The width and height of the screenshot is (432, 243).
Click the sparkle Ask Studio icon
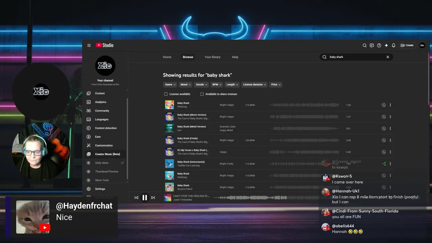386,45
